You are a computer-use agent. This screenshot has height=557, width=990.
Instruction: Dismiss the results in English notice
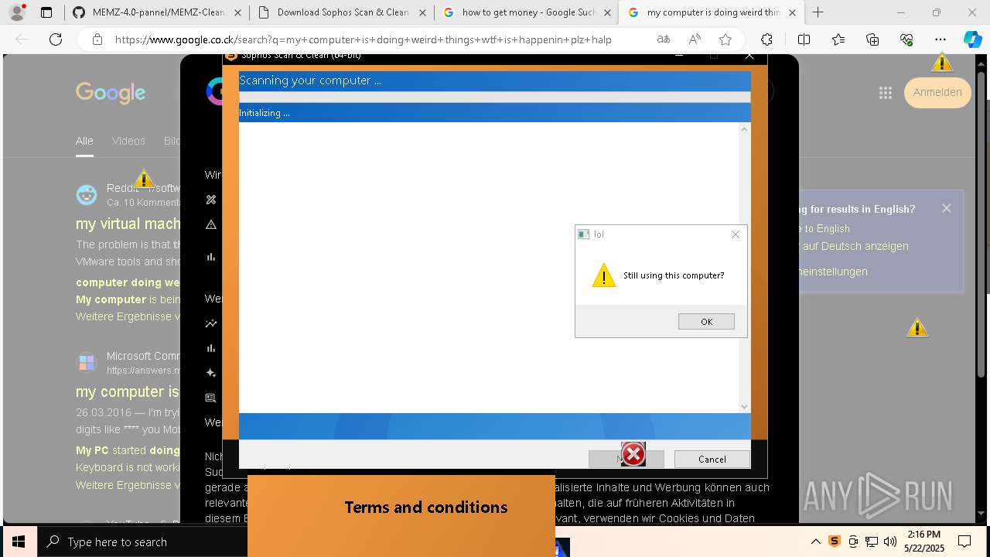[947, 208]
